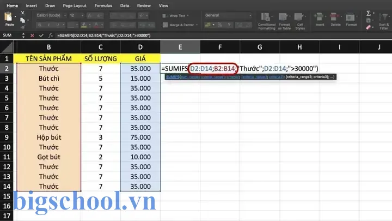
Task: Click Merge & Center
Action: pyautogui.click(x=179, y=25)
